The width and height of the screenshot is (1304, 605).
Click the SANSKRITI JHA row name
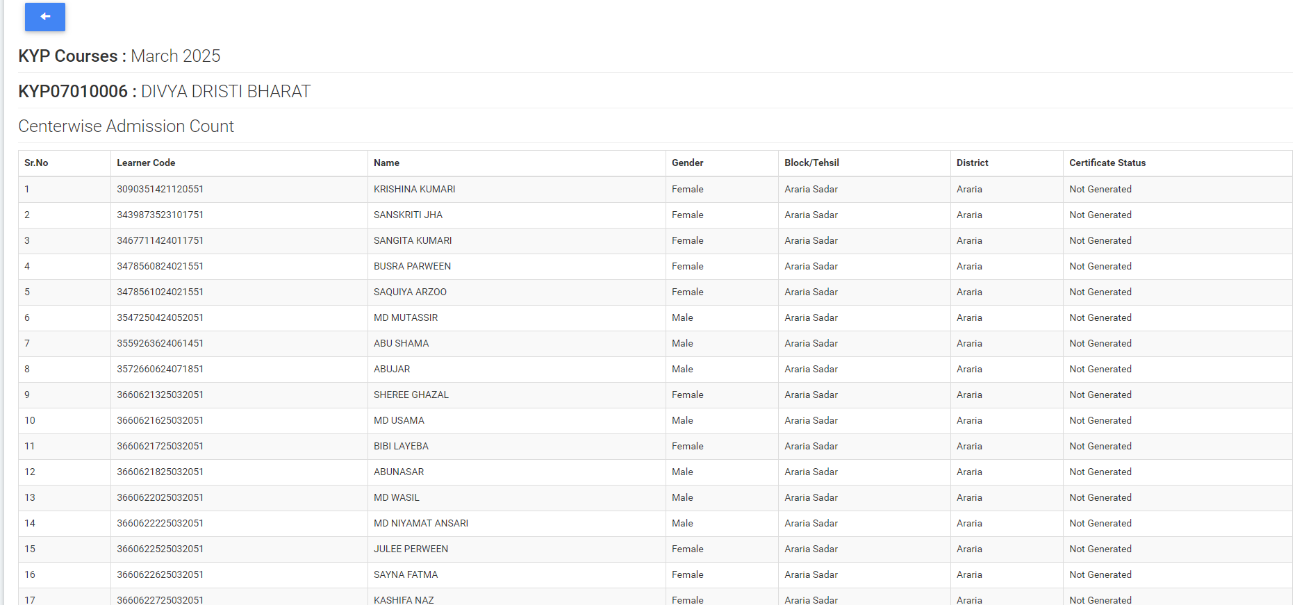click(408, 215)
